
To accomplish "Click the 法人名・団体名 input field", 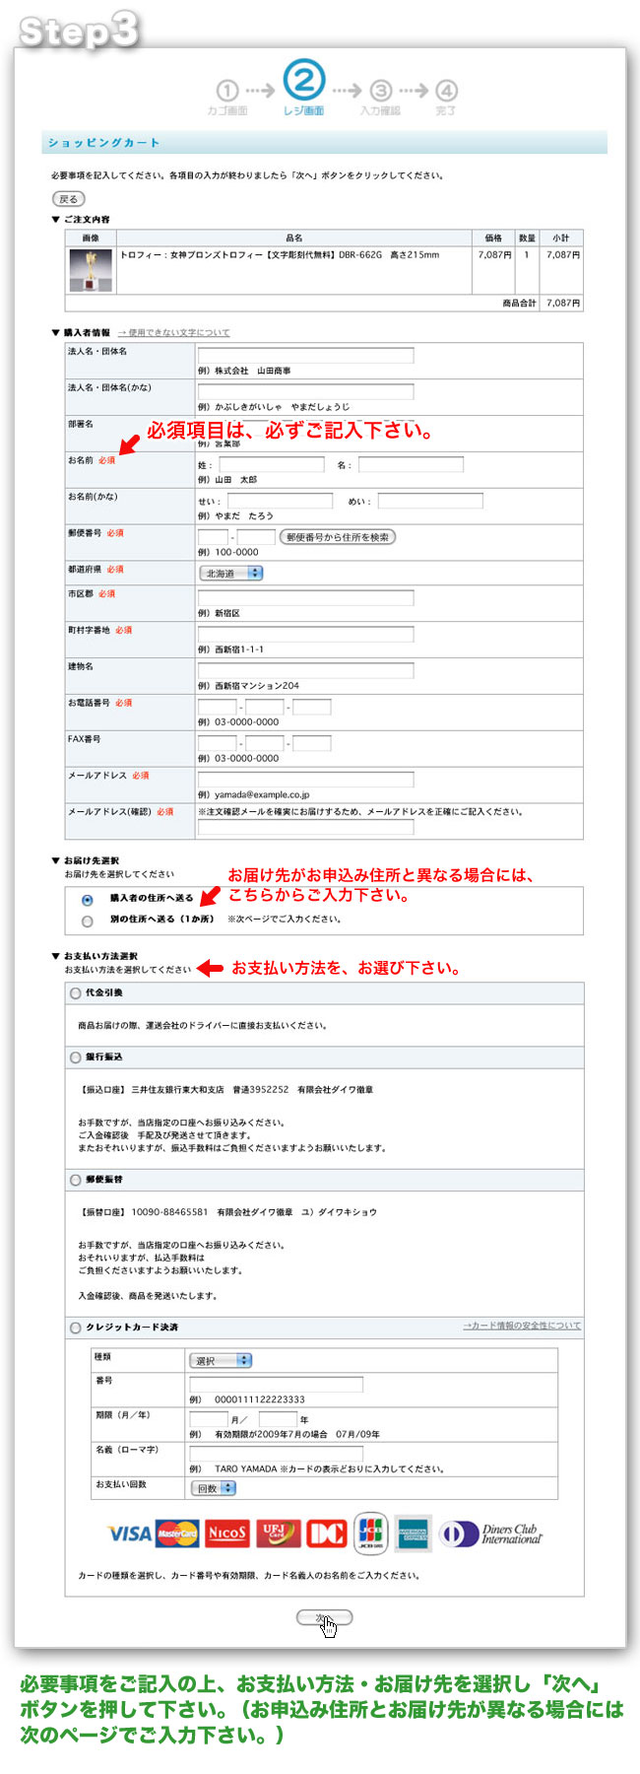I will [x=305, y=355].
